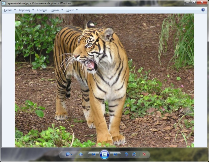Expand the Ouvrir dropdown arrow

(x=77, y=10)
